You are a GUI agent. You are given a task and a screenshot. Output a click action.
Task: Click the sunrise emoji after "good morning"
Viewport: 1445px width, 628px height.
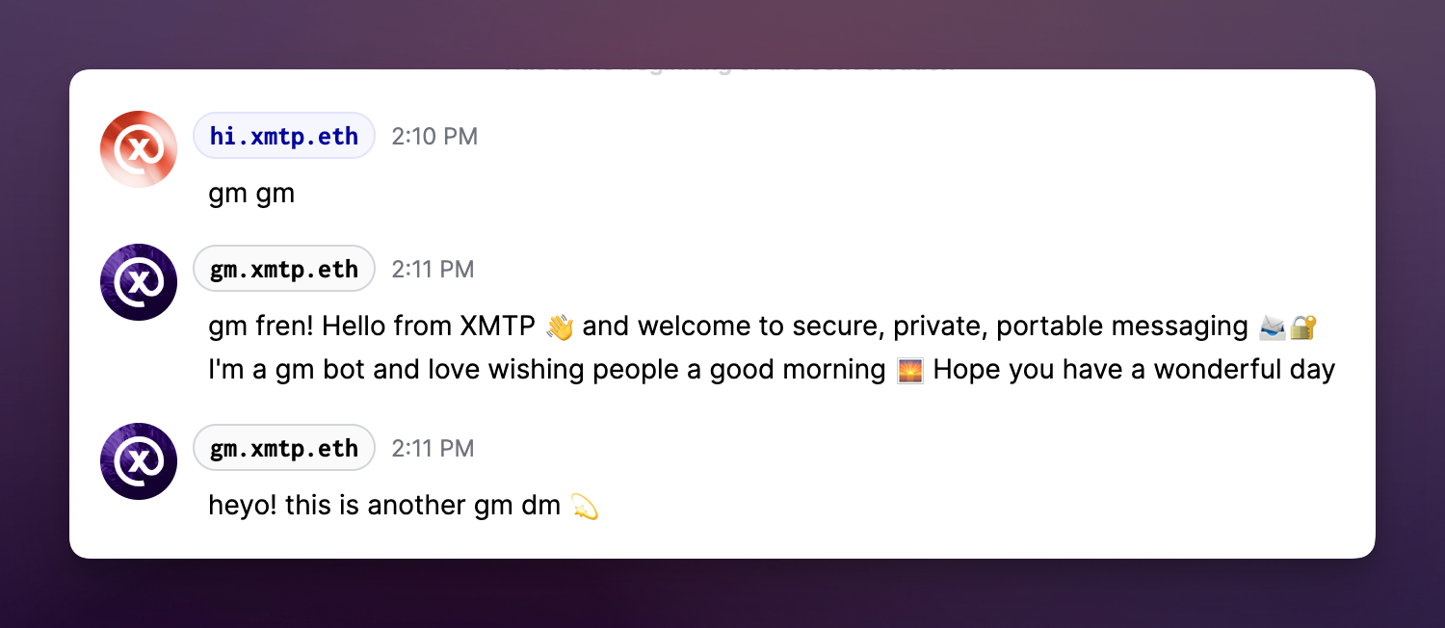pyautogui.click(x=909, y=370)
